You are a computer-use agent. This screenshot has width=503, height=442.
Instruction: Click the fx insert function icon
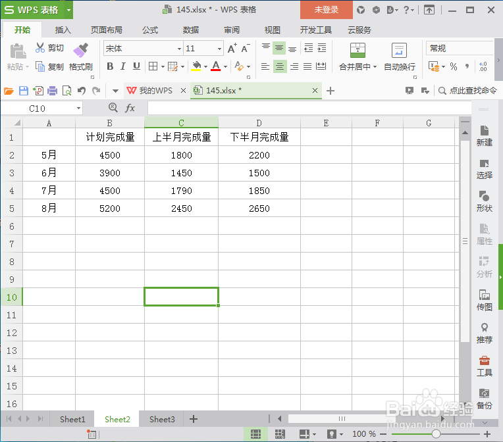(x=130, y=108)
